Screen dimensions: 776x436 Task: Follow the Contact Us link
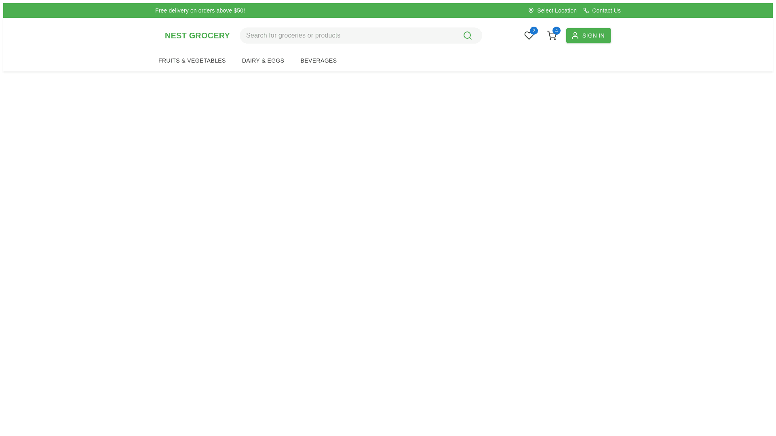[x=606, y=10]
